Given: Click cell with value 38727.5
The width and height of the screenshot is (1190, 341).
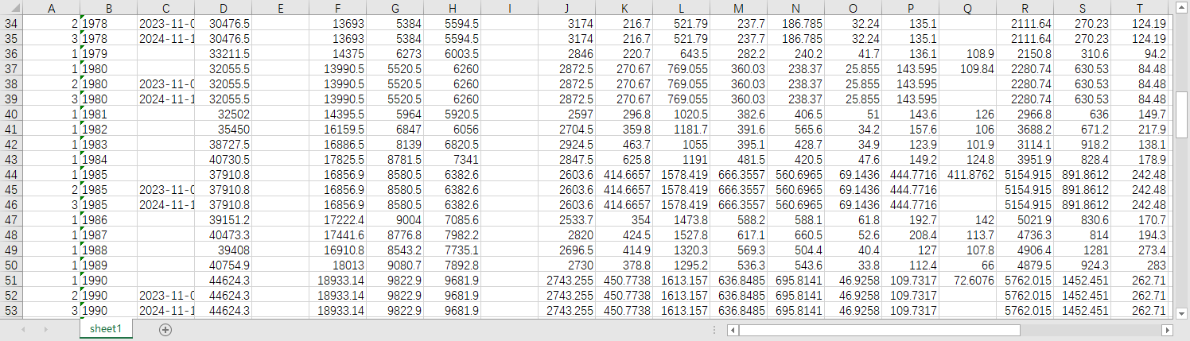Looking at the screenshot, I should [x=224, y=145].
